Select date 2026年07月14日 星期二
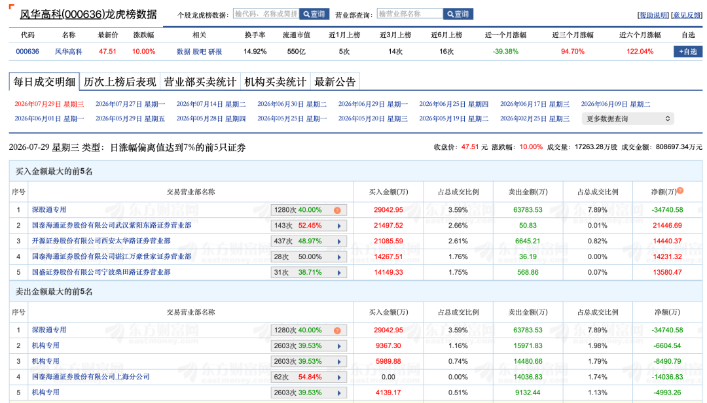 point(211,104)
